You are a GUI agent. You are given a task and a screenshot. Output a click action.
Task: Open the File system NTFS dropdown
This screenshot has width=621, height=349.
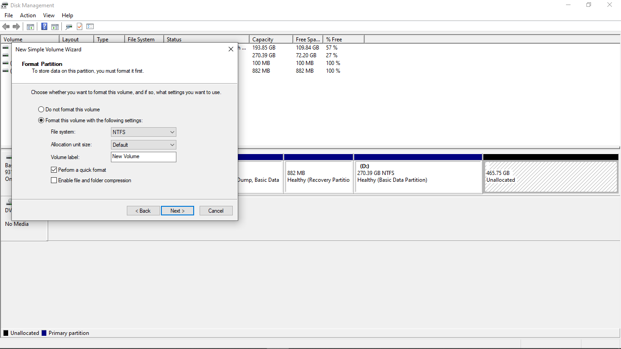tap(144, 132)
